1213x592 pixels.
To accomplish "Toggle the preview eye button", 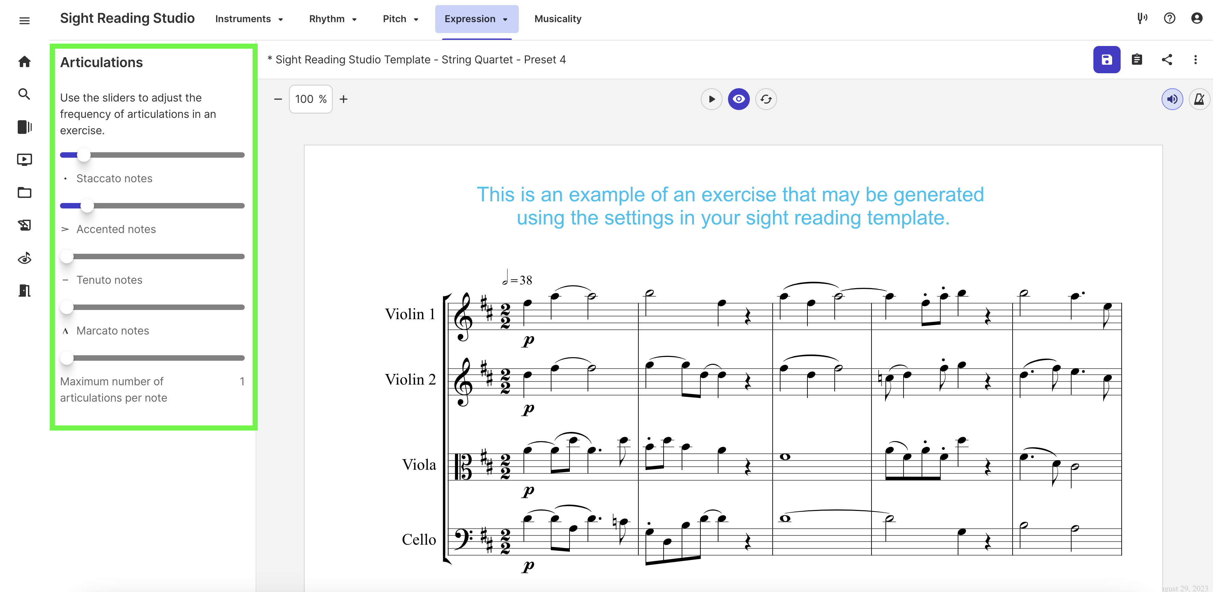I will [739, 99].
